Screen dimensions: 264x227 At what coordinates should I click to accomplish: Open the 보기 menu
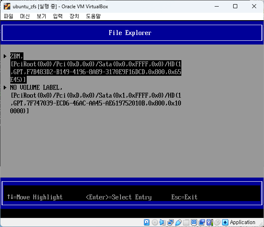[41, 16]
